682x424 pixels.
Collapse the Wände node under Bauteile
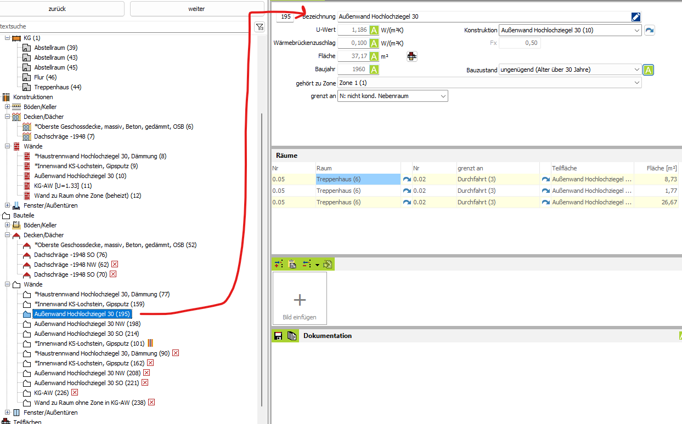click(x=8, y=284)
